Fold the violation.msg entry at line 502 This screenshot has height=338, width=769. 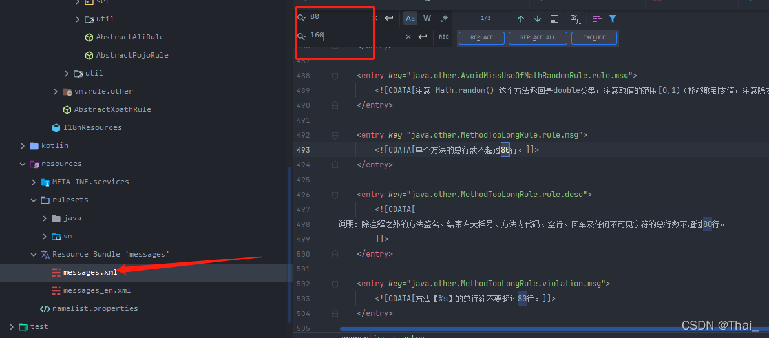(x=335, y=284)
